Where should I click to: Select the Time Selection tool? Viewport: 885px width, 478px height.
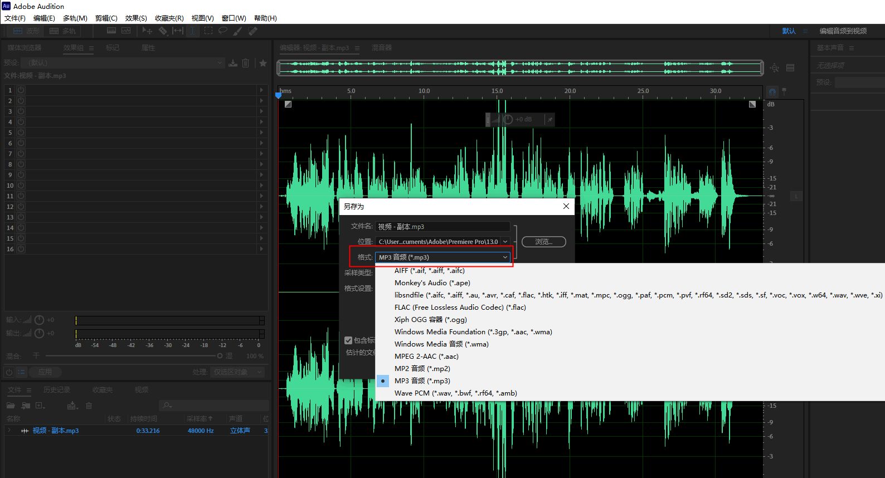tap(192, 31)
